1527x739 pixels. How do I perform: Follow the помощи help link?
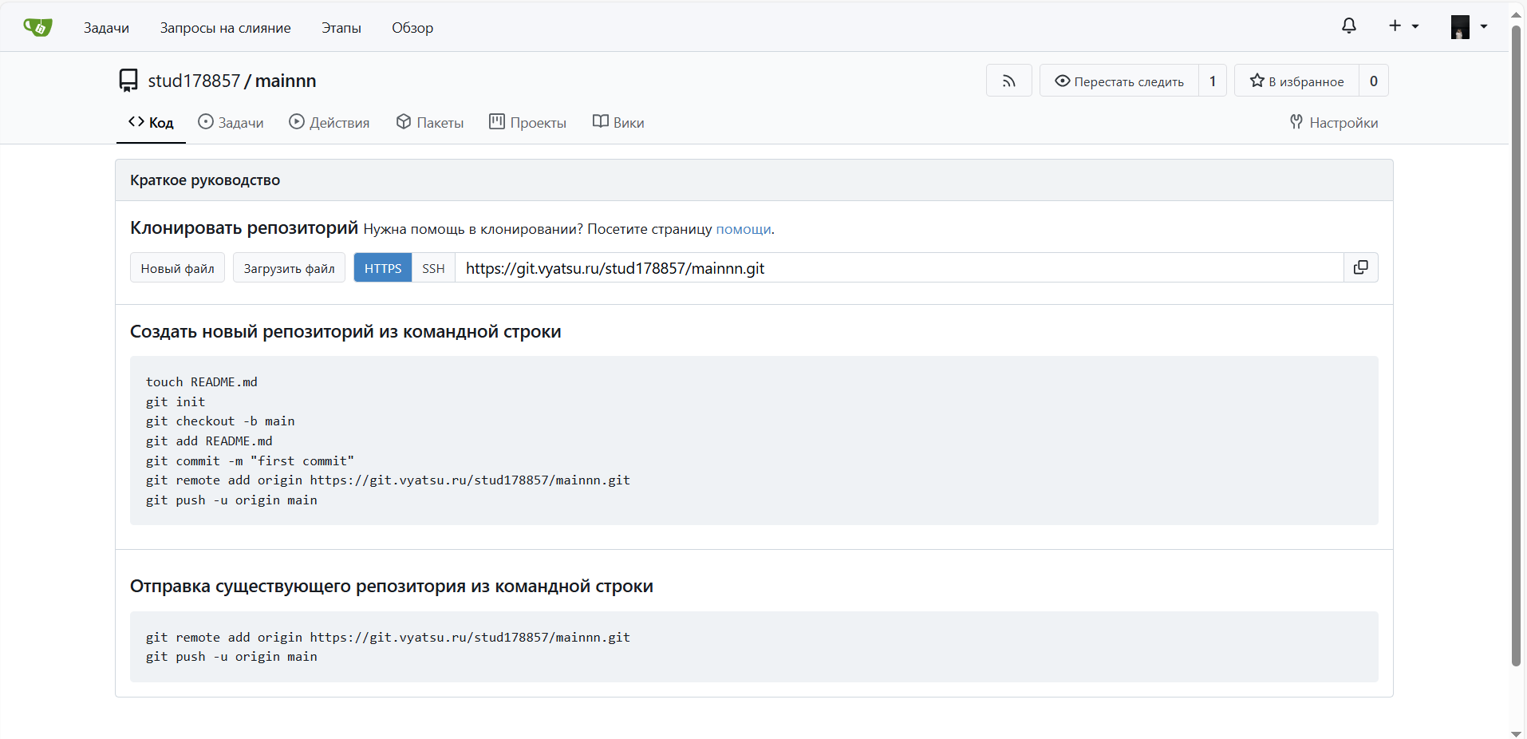743,229
